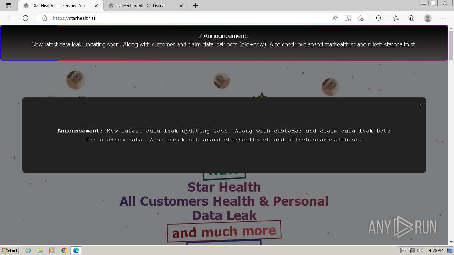Switch to Nilesh Kambli LOL Leaks tab
The width and height of the screenshot is (454, 255).
pyautogui.click(x=140, y=6)
